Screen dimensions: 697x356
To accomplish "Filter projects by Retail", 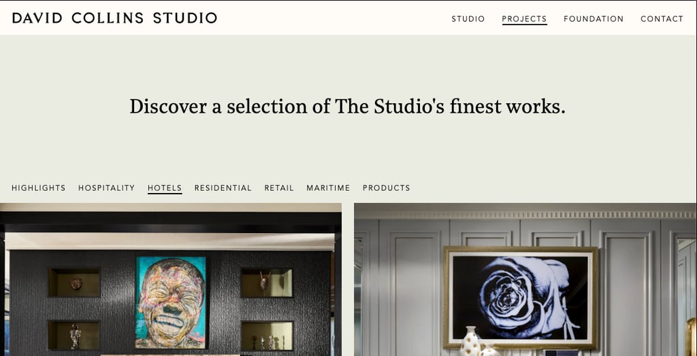I will 279,188.
